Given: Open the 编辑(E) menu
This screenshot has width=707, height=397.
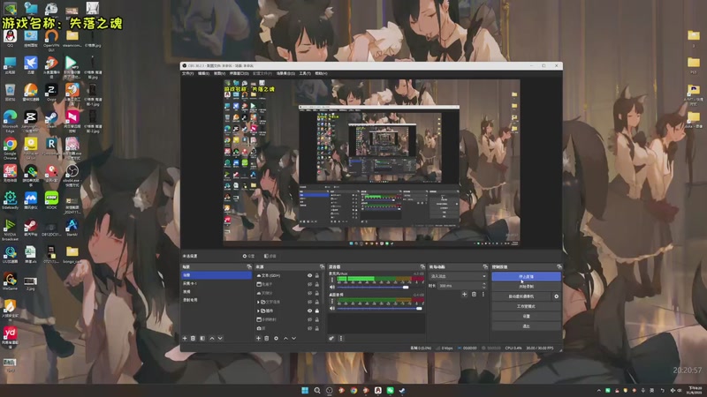Looking at the screenshot, I should [x=203, y=73].
